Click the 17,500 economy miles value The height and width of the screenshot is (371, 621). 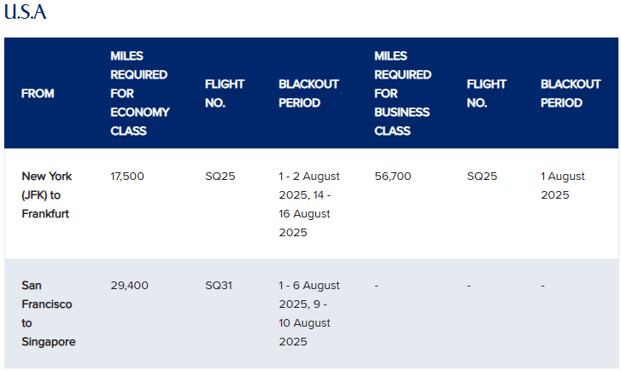127,176
